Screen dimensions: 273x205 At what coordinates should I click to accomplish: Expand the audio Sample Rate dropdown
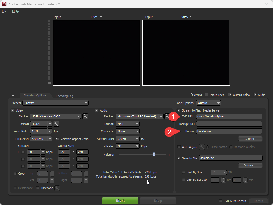coord(137,139)
